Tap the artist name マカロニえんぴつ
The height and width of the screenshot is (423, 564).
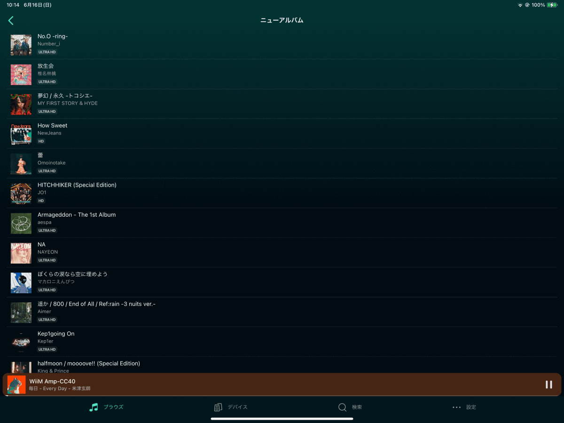pyautogui.click(x=56, y=282)
